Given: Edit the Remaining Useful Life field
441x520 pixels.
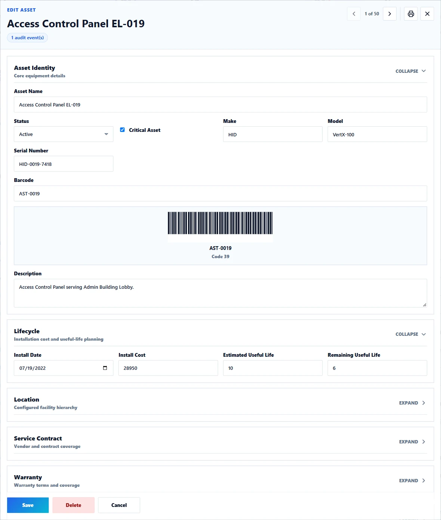Looking at the screenshot, I should click(x=377, y=368).
